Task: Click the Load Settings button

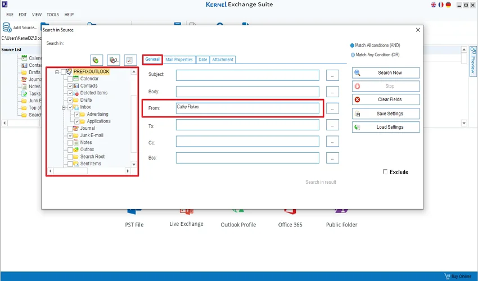Action: tap(386, 127)
